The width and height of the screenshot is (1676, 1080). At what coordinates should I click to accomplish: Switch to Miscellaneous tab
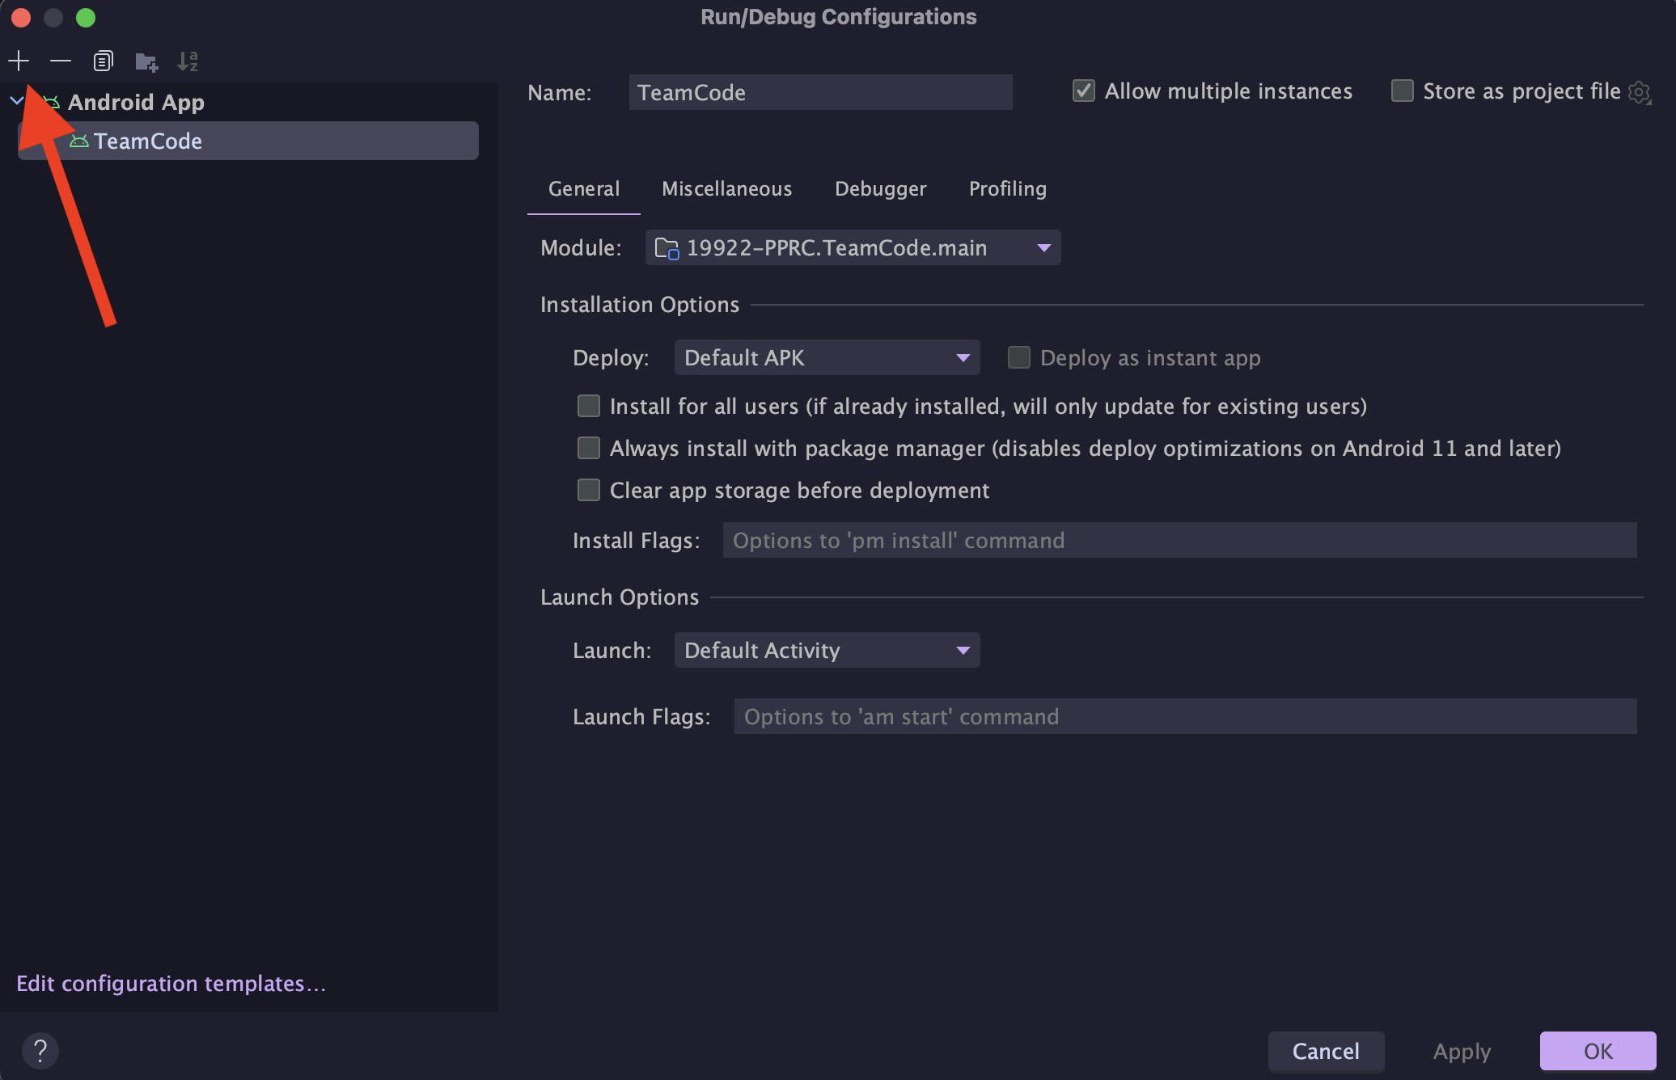(x=727, y=188)
